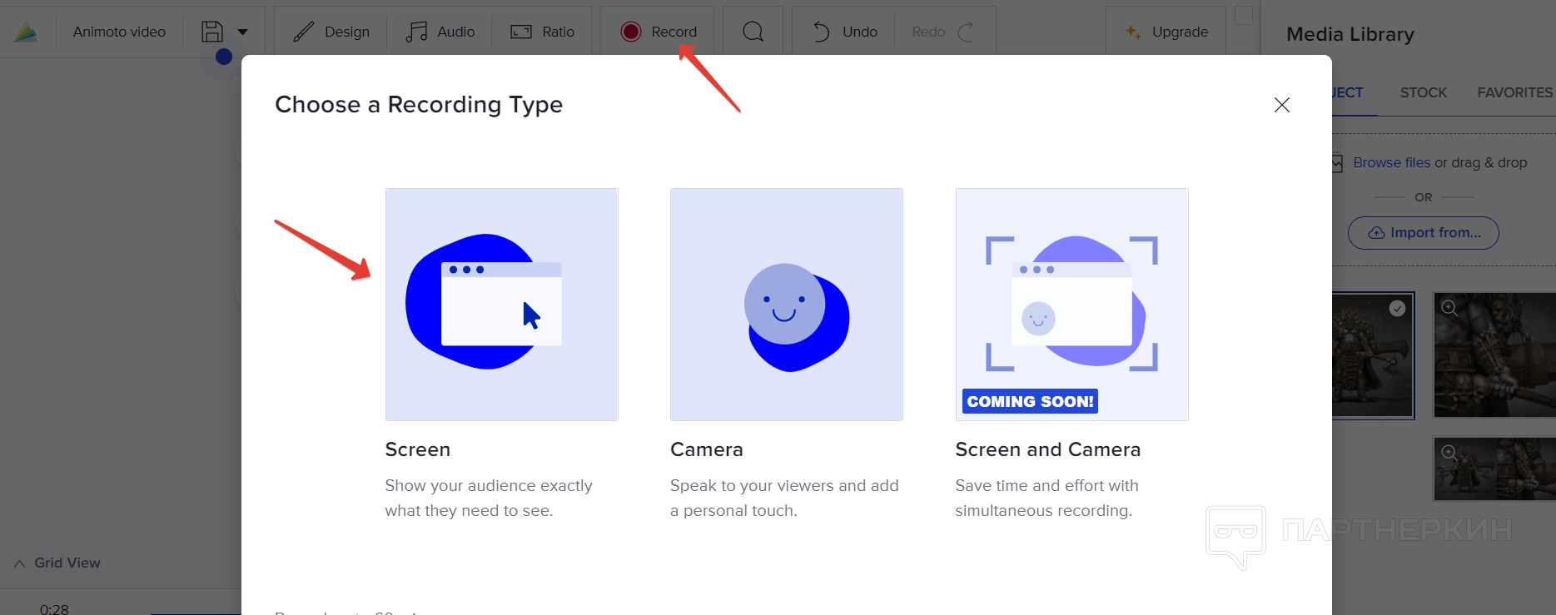Undo the last action
Image resolution: width=1556 pixels, height=615 pixels.
coord(844,32)
